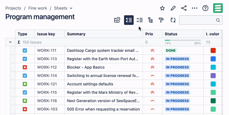Click the pencil edit icon
Viewport: 229px width, 115px height.
coord(173,8)
